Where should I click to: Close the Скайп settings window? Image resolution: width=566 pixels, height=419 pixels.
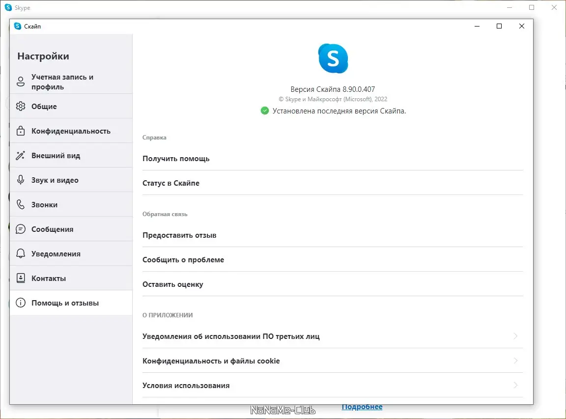pyautogui.click(x=522, y=26)
